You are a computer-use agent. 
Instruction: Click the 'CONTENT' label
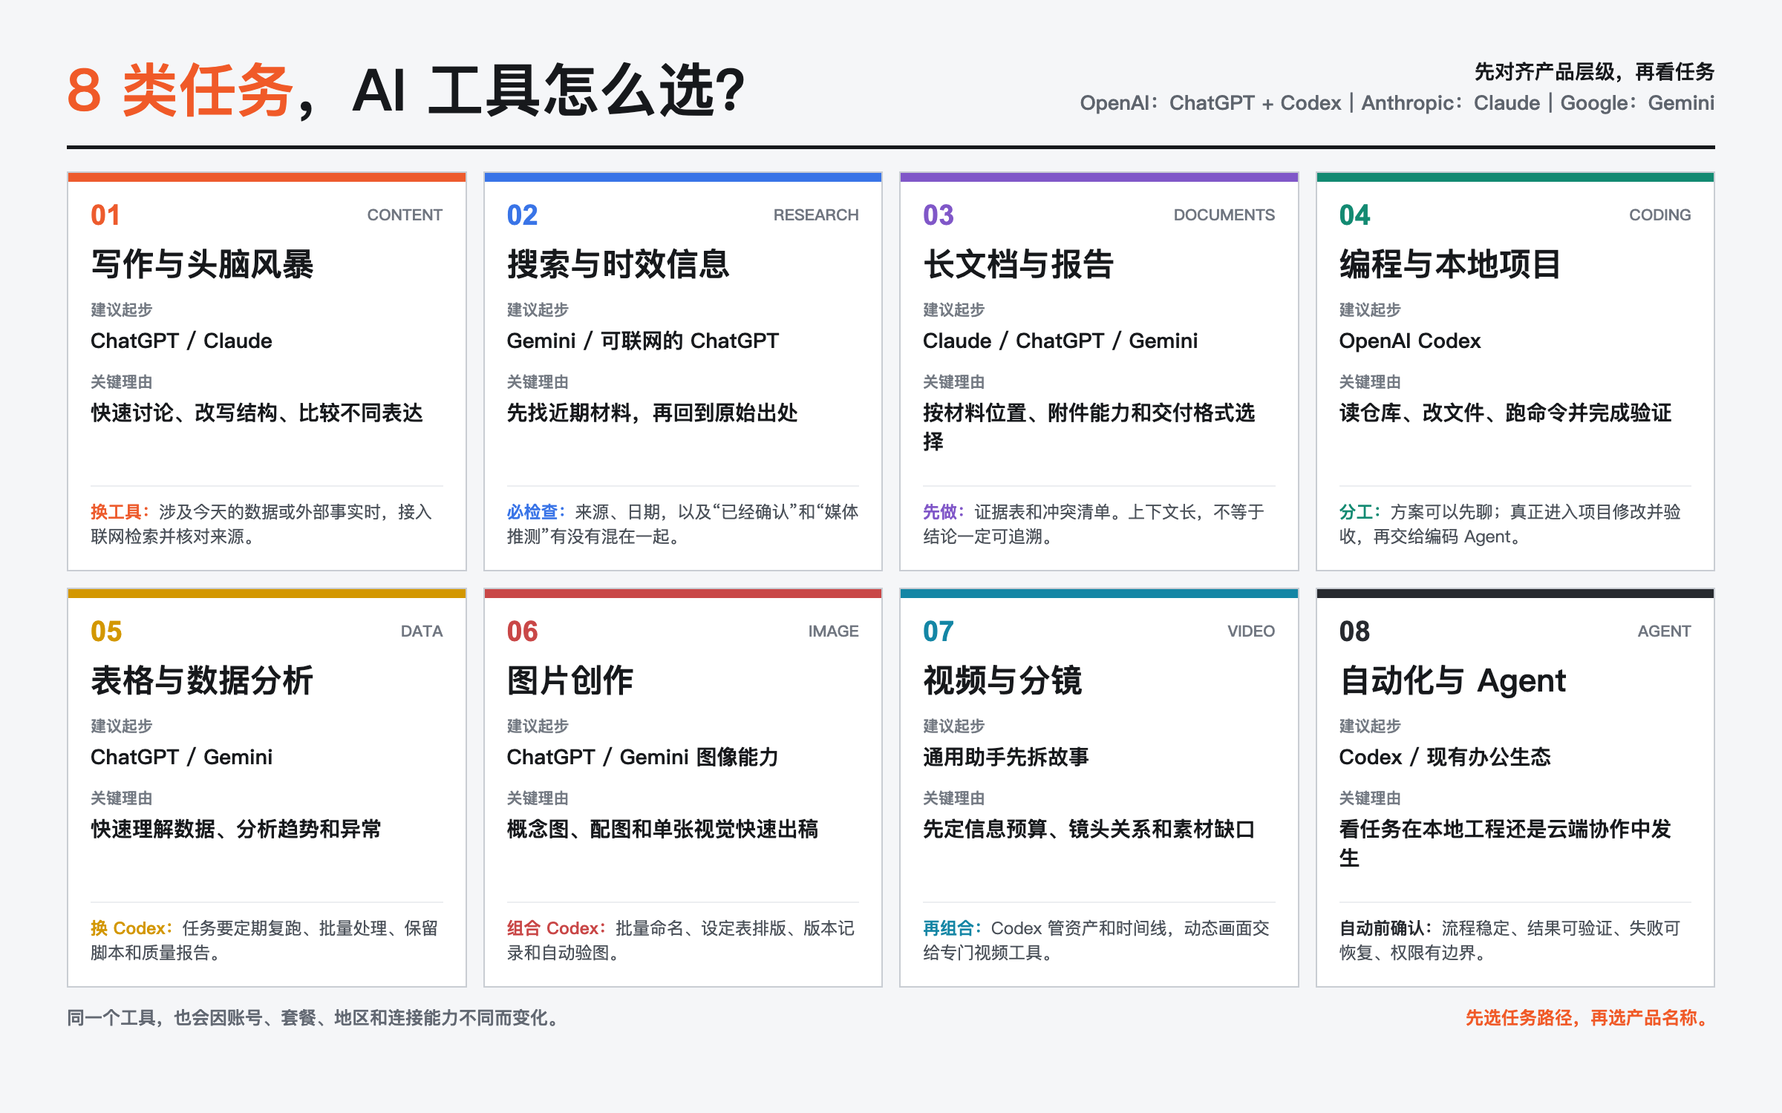pos(405,215)
